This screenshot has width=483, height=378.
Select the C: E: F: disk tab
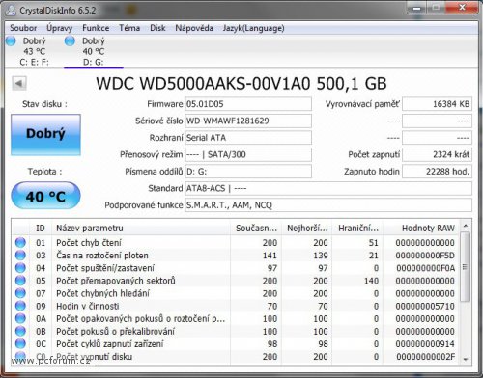[34, 51]
